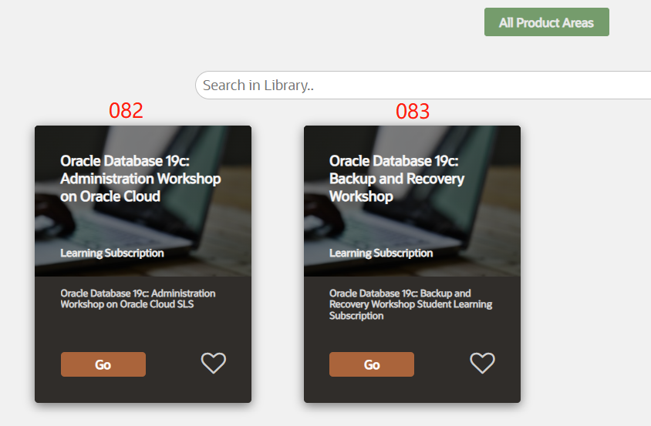Image resolution: width=651 pixels, height=426 pixels.
Task: Favorite the Administration Workshop course with heart icon
Action: click(214, 363)
